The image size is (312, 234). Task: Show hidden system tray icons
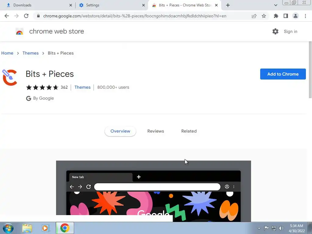click(259, 228)
